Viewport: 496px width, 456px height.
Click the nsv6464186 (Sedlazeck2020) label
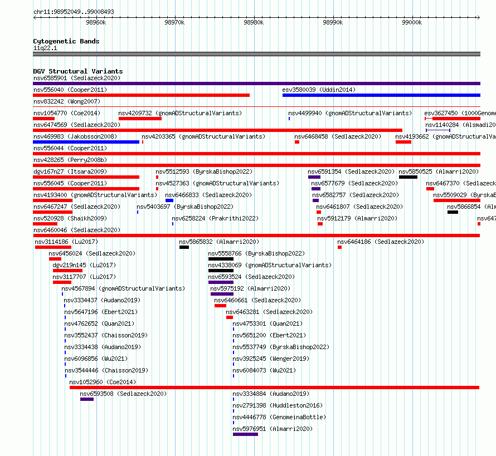(x=381, y=242)
